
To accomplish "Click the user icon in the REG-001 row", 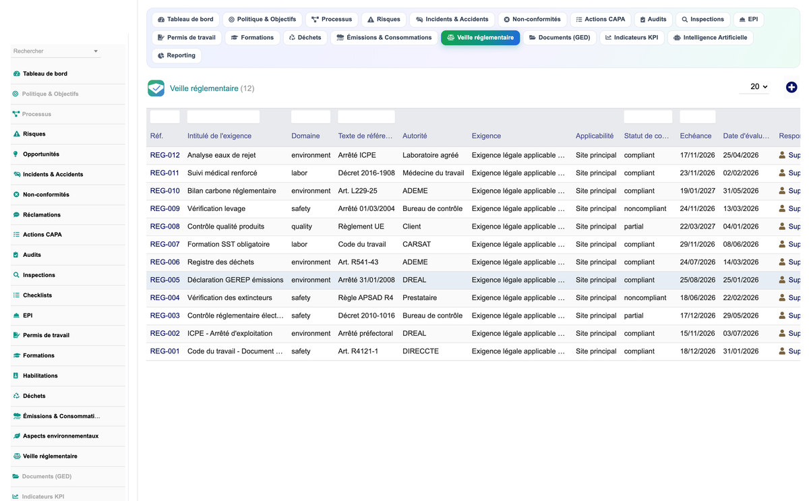I will [782, 351].
